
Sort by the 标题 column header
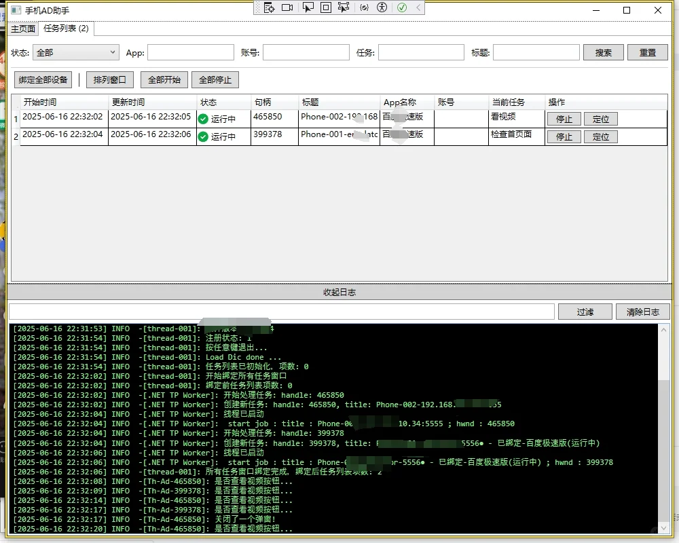point(339,102)
